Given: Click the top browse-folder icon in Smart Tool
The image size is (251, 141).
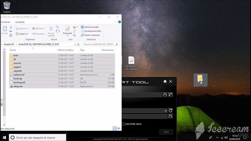Looking at the screenshot, I should point(165,95).
